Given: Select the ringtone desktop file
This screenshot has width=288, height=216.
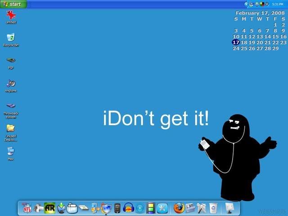Looking at the screenshot, I should point(11,84).
